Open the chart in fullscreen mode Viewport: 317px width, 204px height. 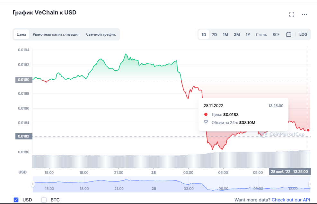[x=292, y=14]
